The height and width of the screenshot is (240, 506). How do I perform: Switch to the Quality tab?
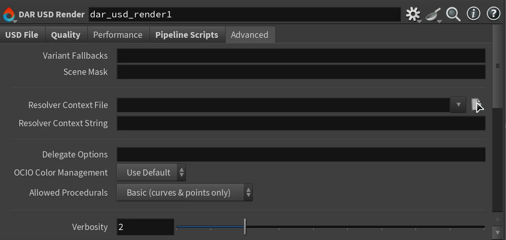point(66,35)
